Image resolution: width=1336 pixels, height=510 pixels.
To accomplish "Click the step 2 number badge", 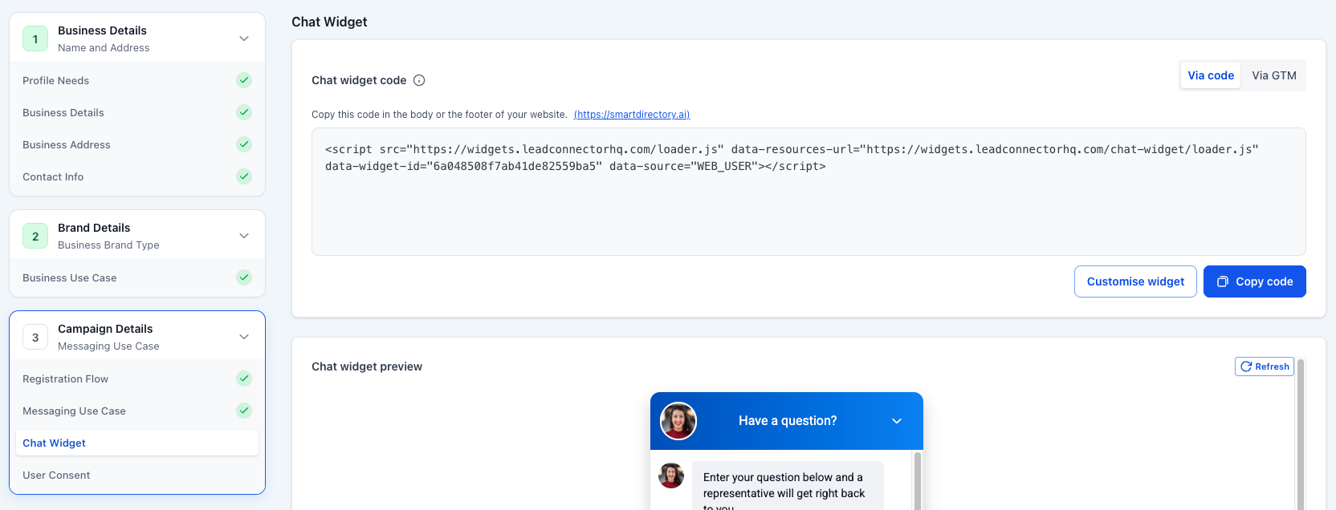I will [x=35, y=236].
